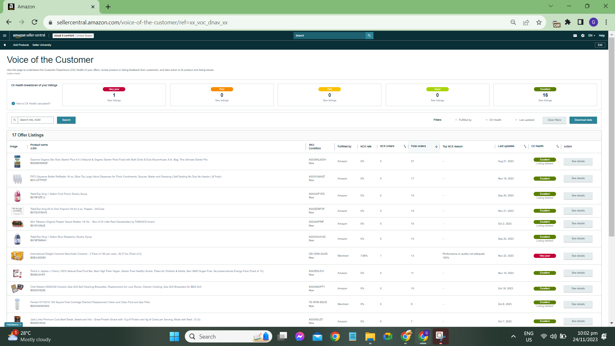Open the Espoma Organic Bio-Tone Starter Plus listing
Screen dimensions: 615x346
tap(119, 160)
